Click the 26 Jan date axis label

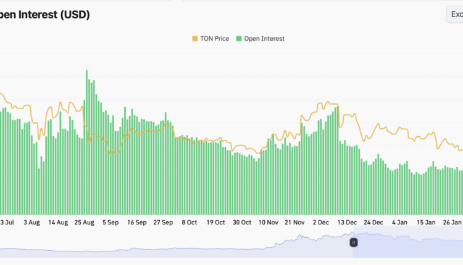click(451, 222)
